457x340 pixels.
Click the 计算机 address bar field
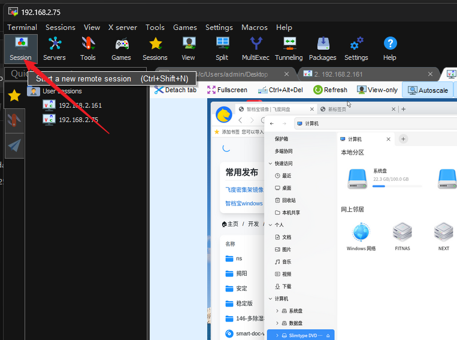(376, 123)
